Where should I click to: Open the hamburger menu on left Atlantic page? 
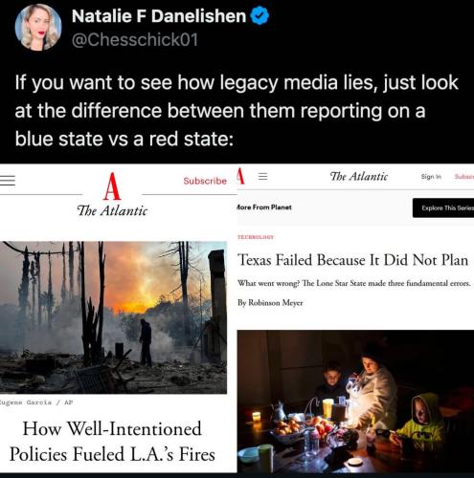pos(8,181)
